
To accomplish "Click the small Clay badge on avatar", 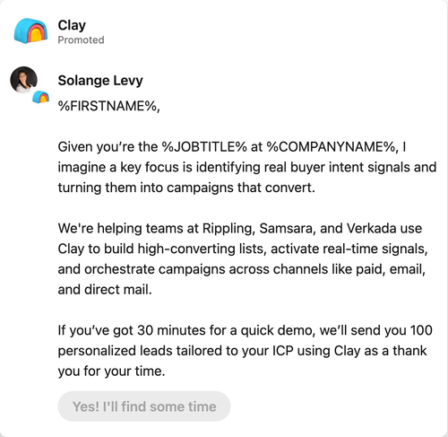I will pyautogui.click(x=41, y=97).
